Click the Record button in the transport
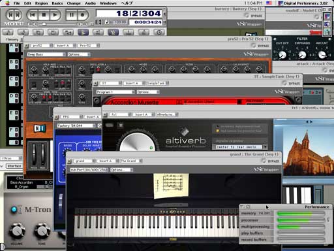Viewport: 334px width, 251px height. [82, 15]
